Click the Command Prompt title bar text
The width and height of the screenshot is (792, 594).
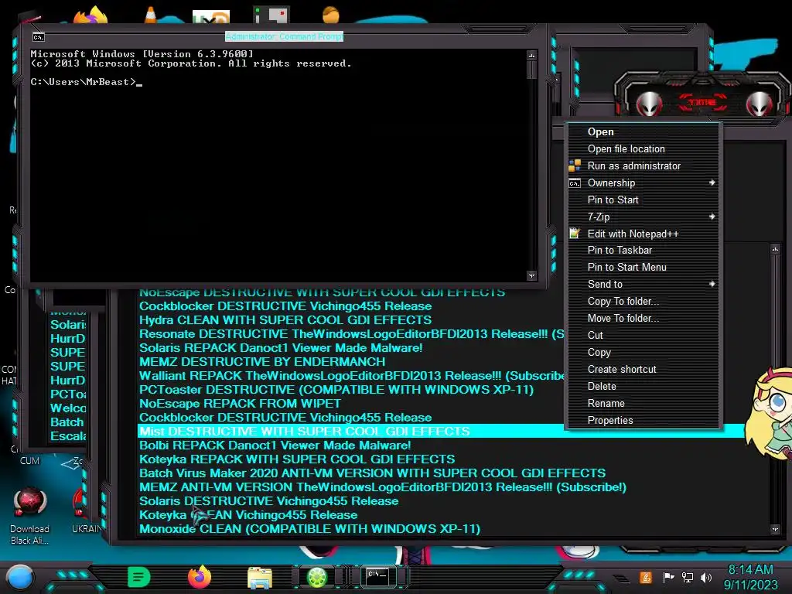(284, 36)
